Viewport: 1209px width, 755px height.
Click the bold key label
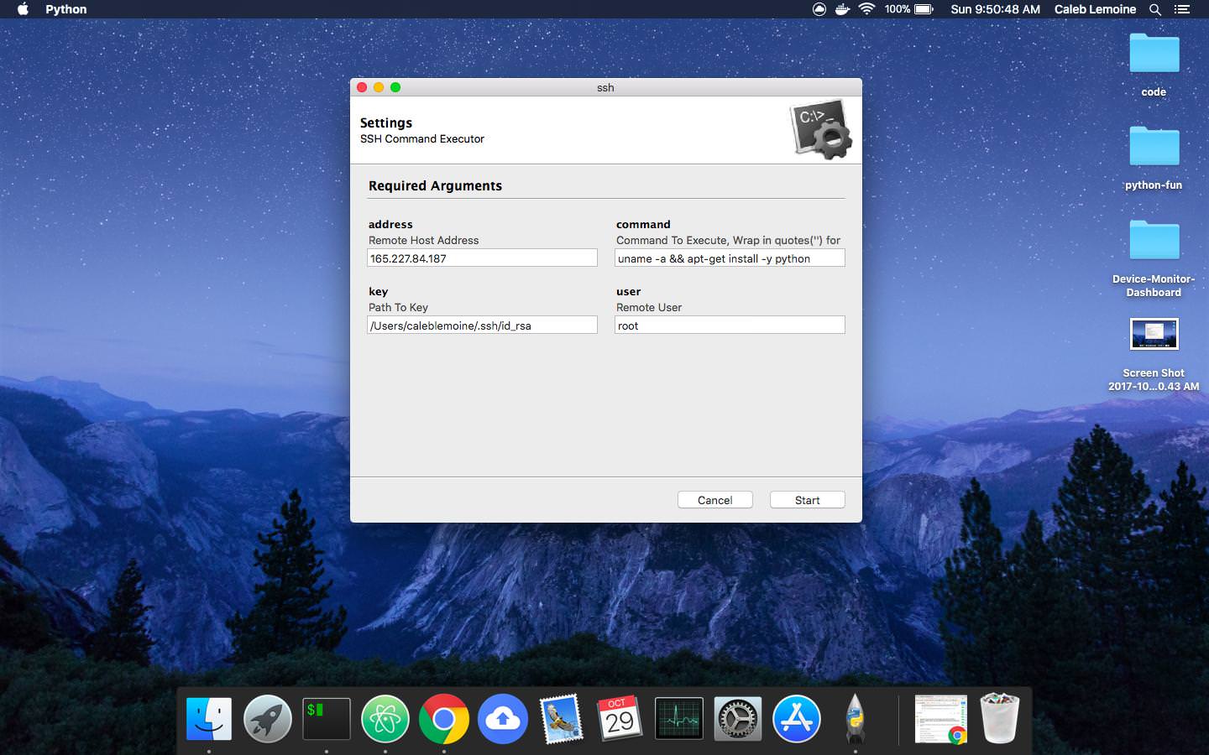click(x=378, y=291)
